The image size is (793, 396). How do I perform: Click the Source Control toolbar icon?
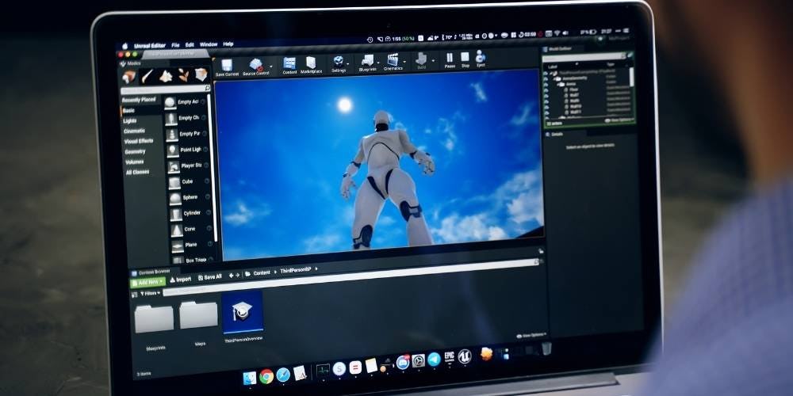(256, 65)
